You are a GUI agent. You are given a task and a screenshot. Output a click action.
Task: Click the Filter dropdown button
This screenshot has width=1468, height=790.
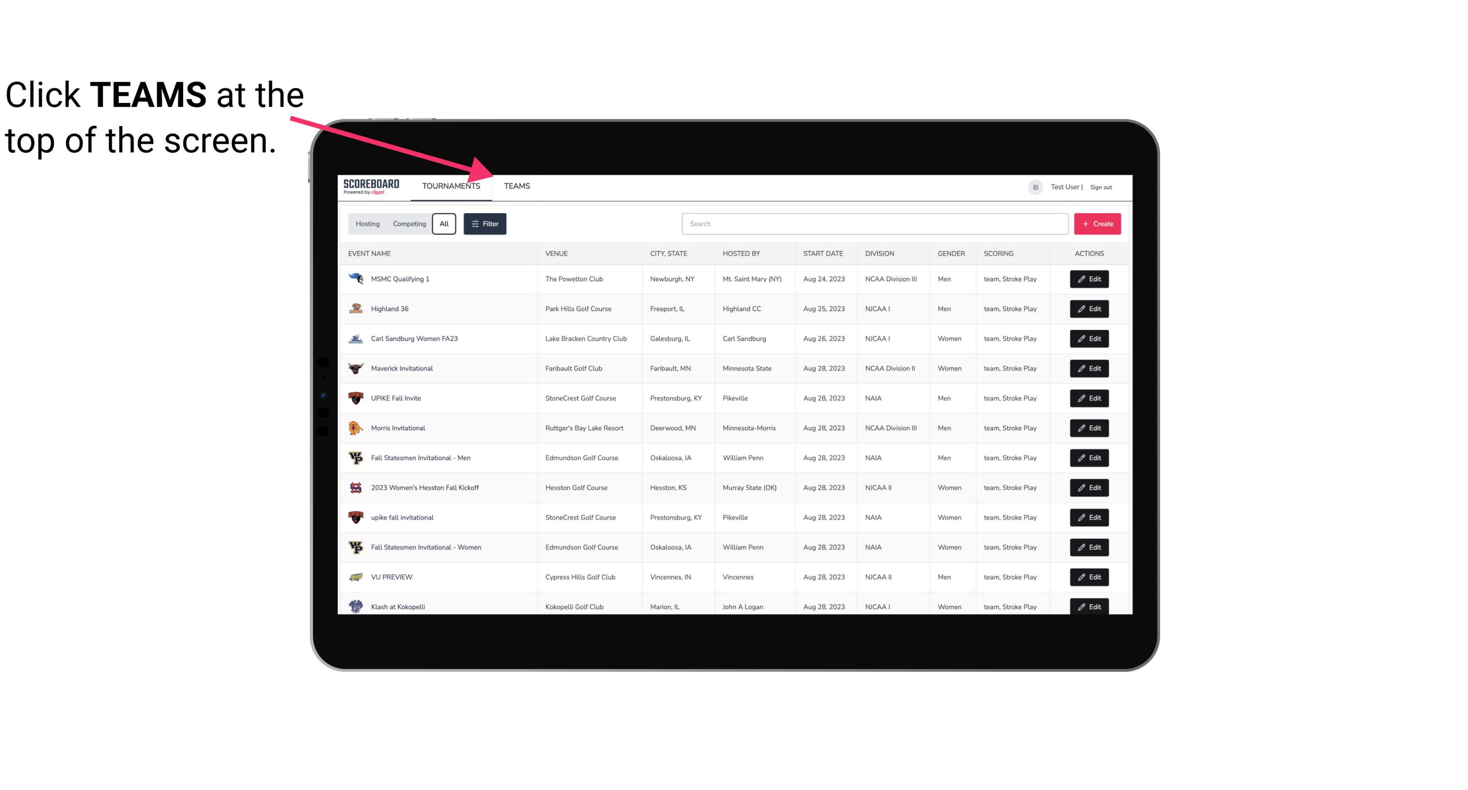tap(484, 224)
